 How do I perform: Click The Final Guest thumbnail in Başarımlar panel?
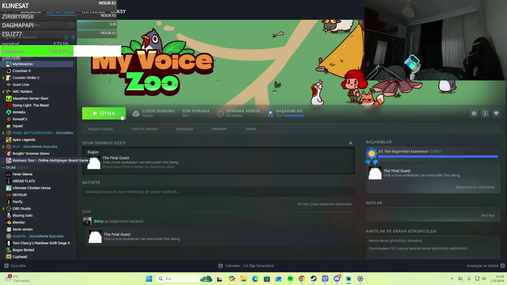click(x=375, y=173)
